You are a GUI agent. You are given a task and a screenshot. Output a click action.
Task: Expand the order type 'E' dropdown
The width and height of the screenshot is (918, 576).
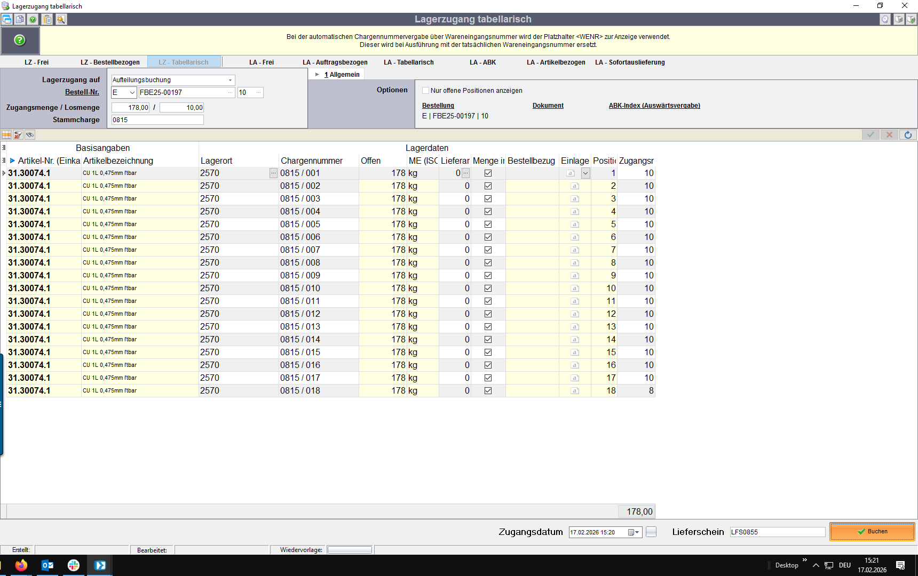pos(132,93)
